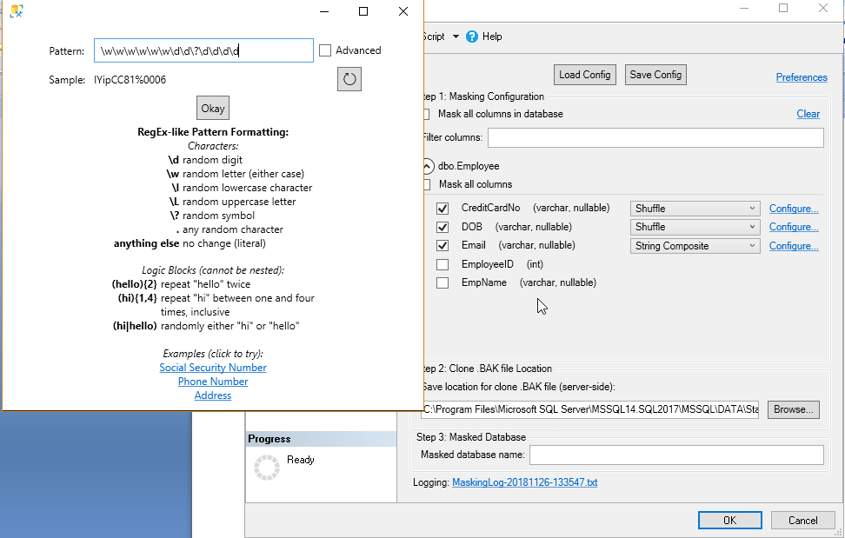845x538 pixels.
Task: Click the progress spinner icon
Action: point(266,467)
